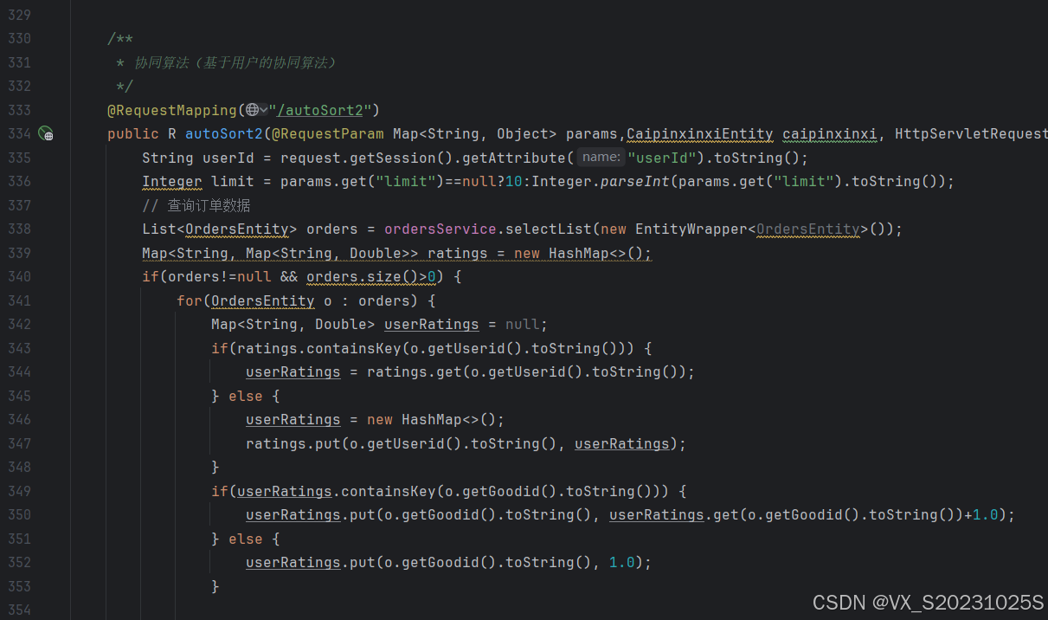Screen dimensions: 1048x620
Task: Click new HashMap<>() on line 346
Action: (x=432, y=419)
